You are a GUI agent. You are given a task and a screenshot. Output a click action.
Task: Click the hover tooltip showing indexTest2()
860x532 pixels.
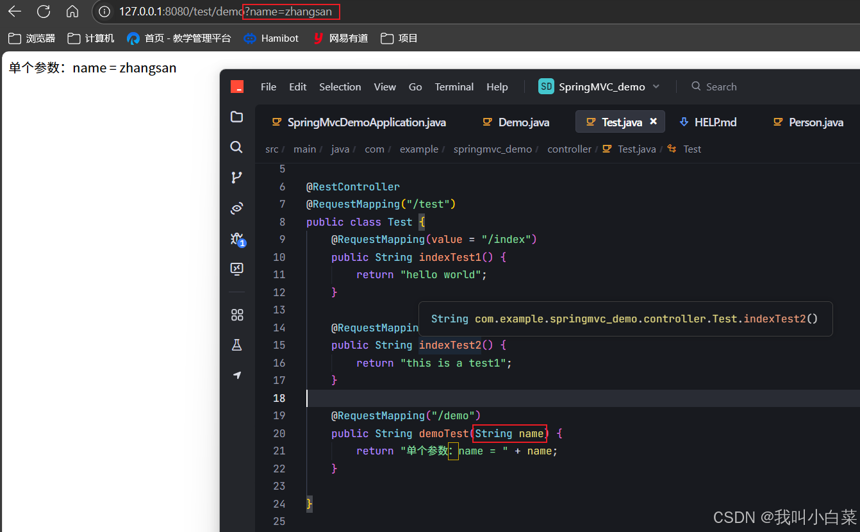[x=625, y=319]
